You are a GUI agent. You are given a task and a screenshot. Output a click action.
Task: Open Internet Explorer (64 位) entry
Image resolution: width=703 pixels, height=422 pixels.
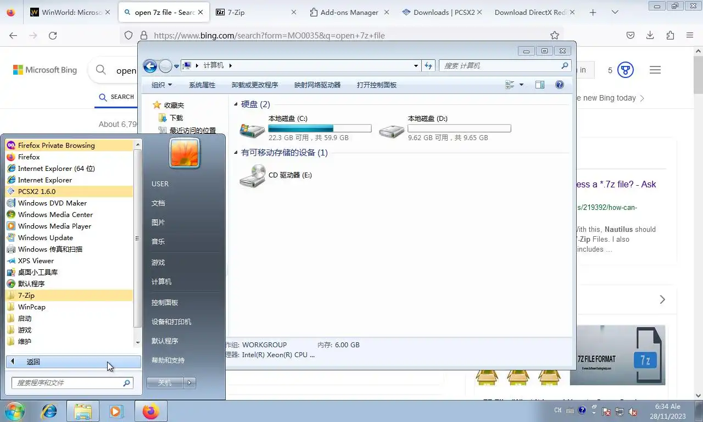pos(69,168)
